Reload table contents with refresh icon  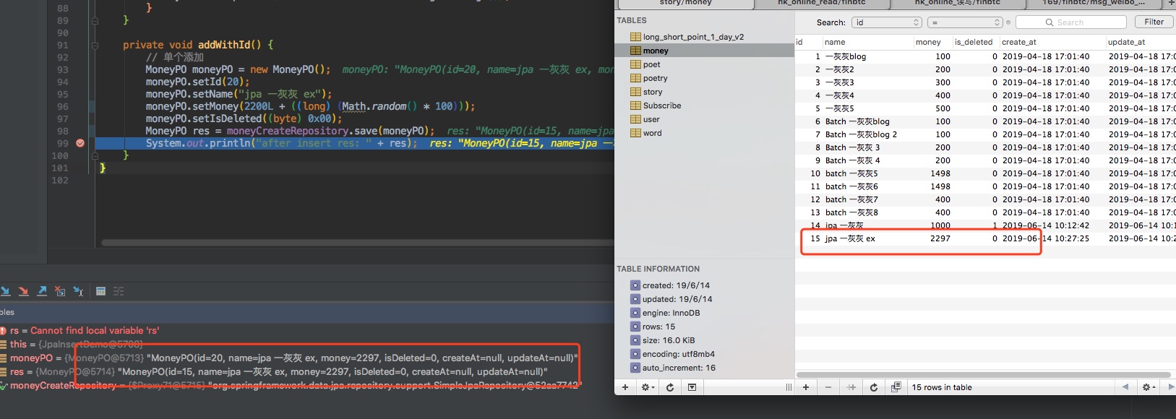(873, 387)
